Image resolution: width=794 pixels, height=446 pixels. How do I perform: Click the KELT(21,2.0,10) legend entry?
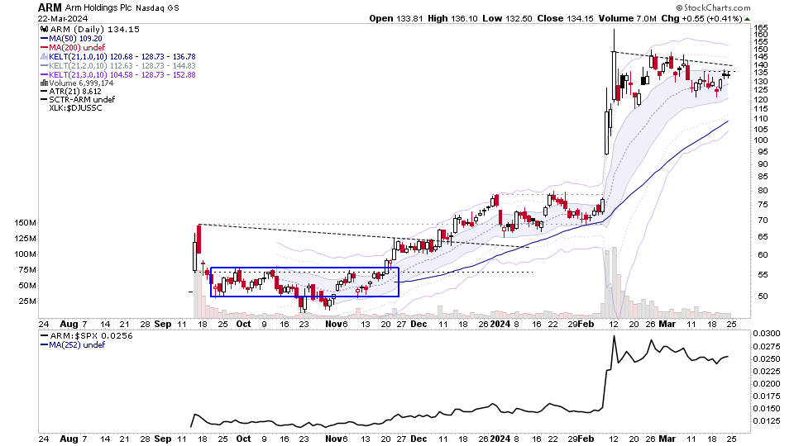[x=122, y=66]
